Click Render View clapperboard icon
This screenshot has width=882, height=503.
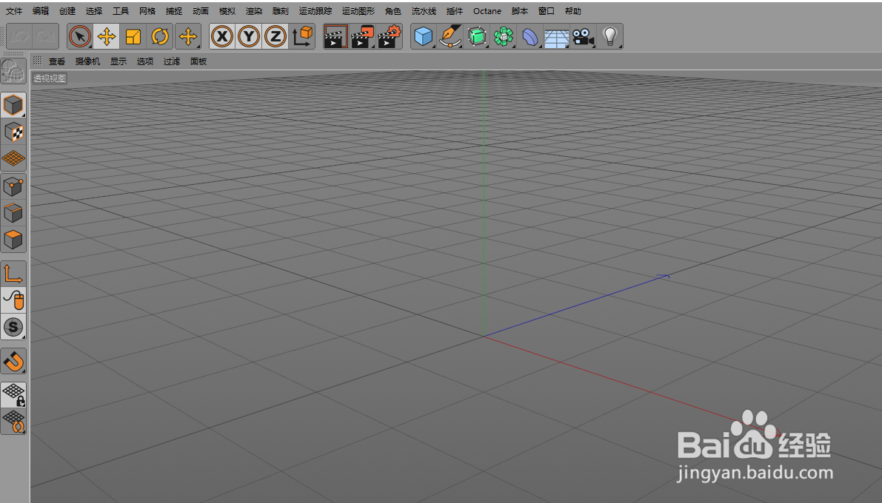tap(335, 37)
